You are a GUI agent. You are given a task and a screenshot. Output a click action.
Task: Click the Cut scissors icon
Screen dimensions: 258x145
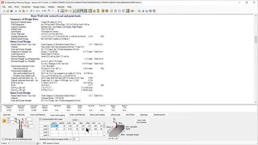16,11
